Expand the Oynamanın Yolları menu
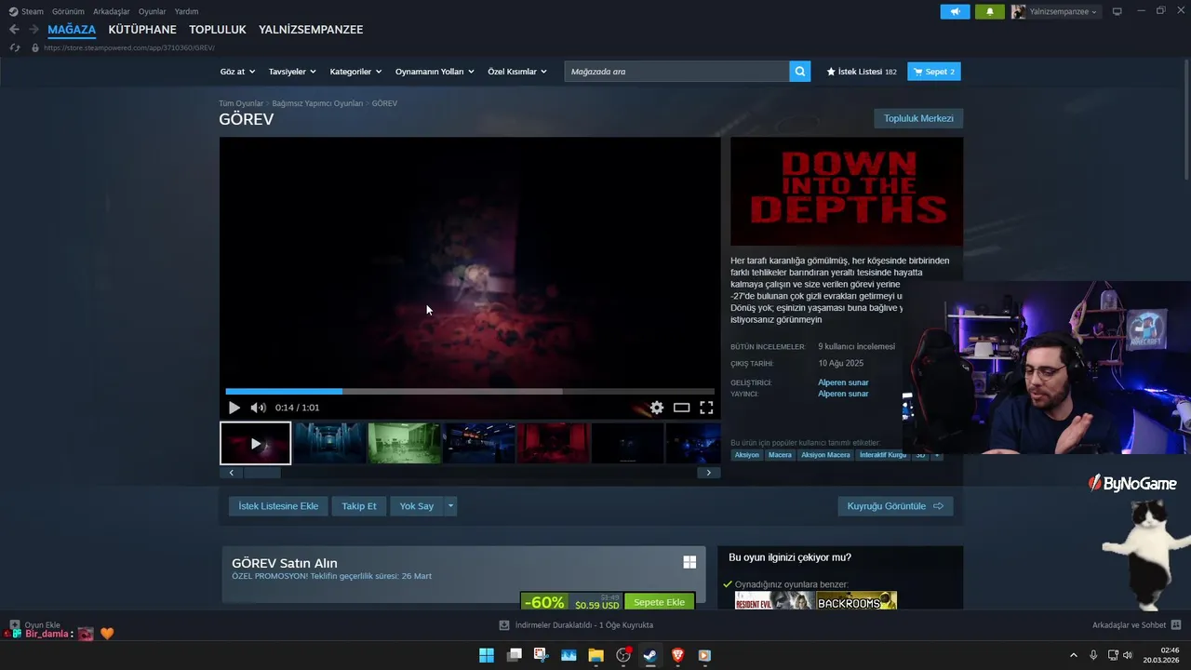This screenshot has height=670, width=1191. pos(435,72)
